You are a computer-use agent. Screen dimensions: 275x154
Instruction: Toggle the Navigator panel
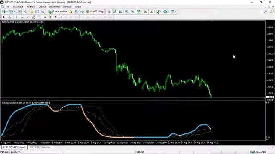click(x=31, y=12)
